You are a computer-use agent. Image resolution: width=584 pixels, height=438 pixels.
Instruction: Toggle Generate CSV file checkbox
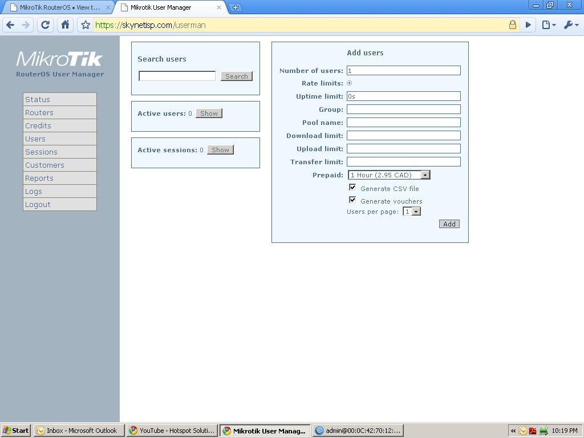click(352, 187)
